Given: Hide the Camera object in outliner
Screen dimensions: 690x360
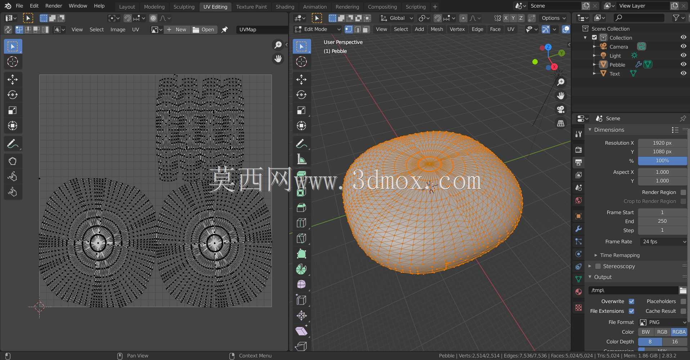Looking at the screenshot, I should 683,46.
